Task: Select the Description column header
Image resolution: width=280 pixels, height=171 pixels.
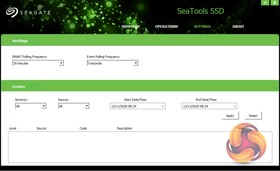Action: 124,128
